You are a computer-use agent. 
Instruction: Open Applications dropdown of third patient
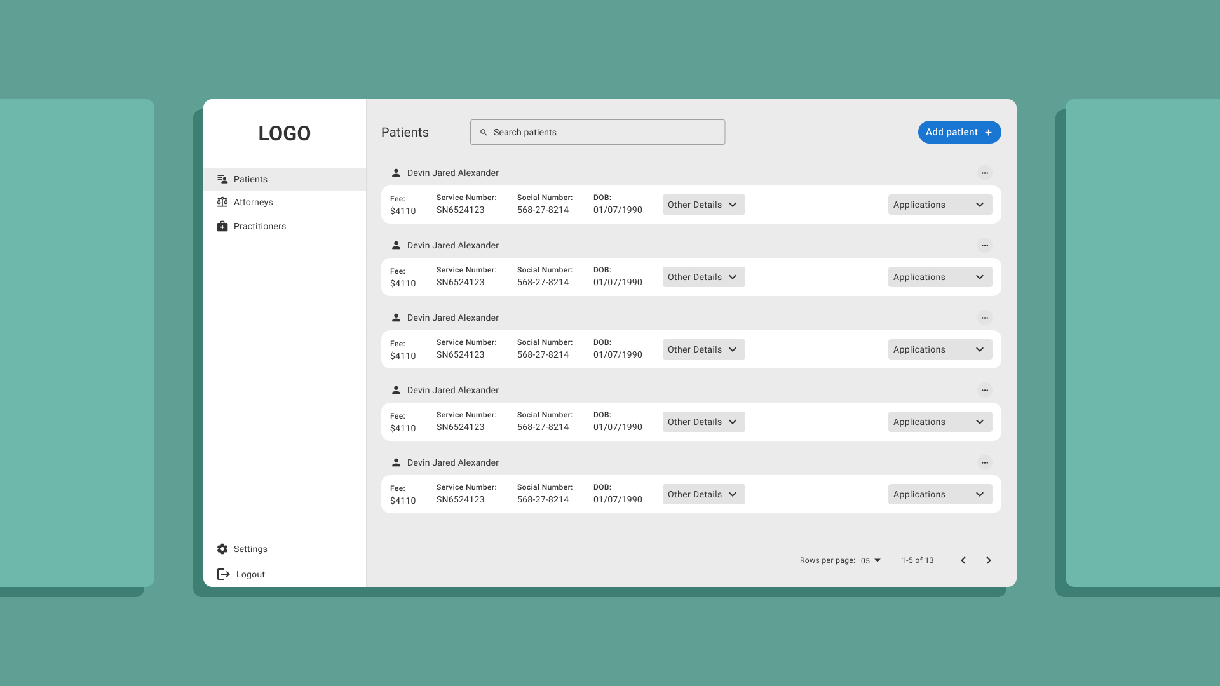tap(940, 349)
